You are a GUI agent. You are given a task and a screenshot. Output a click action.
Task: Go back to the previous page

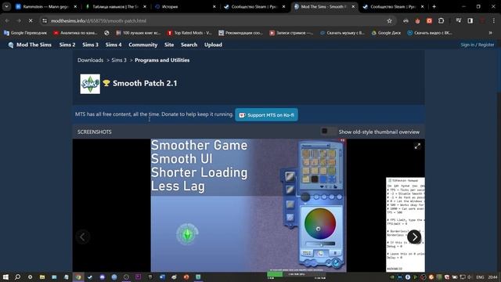[x=7, y=21]
